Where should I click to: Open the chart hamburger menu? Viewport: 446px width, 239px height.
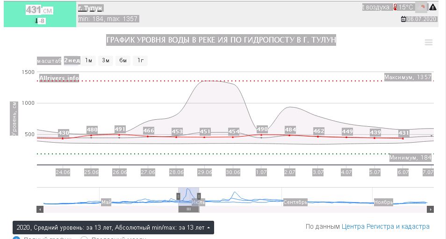[429, 43]
